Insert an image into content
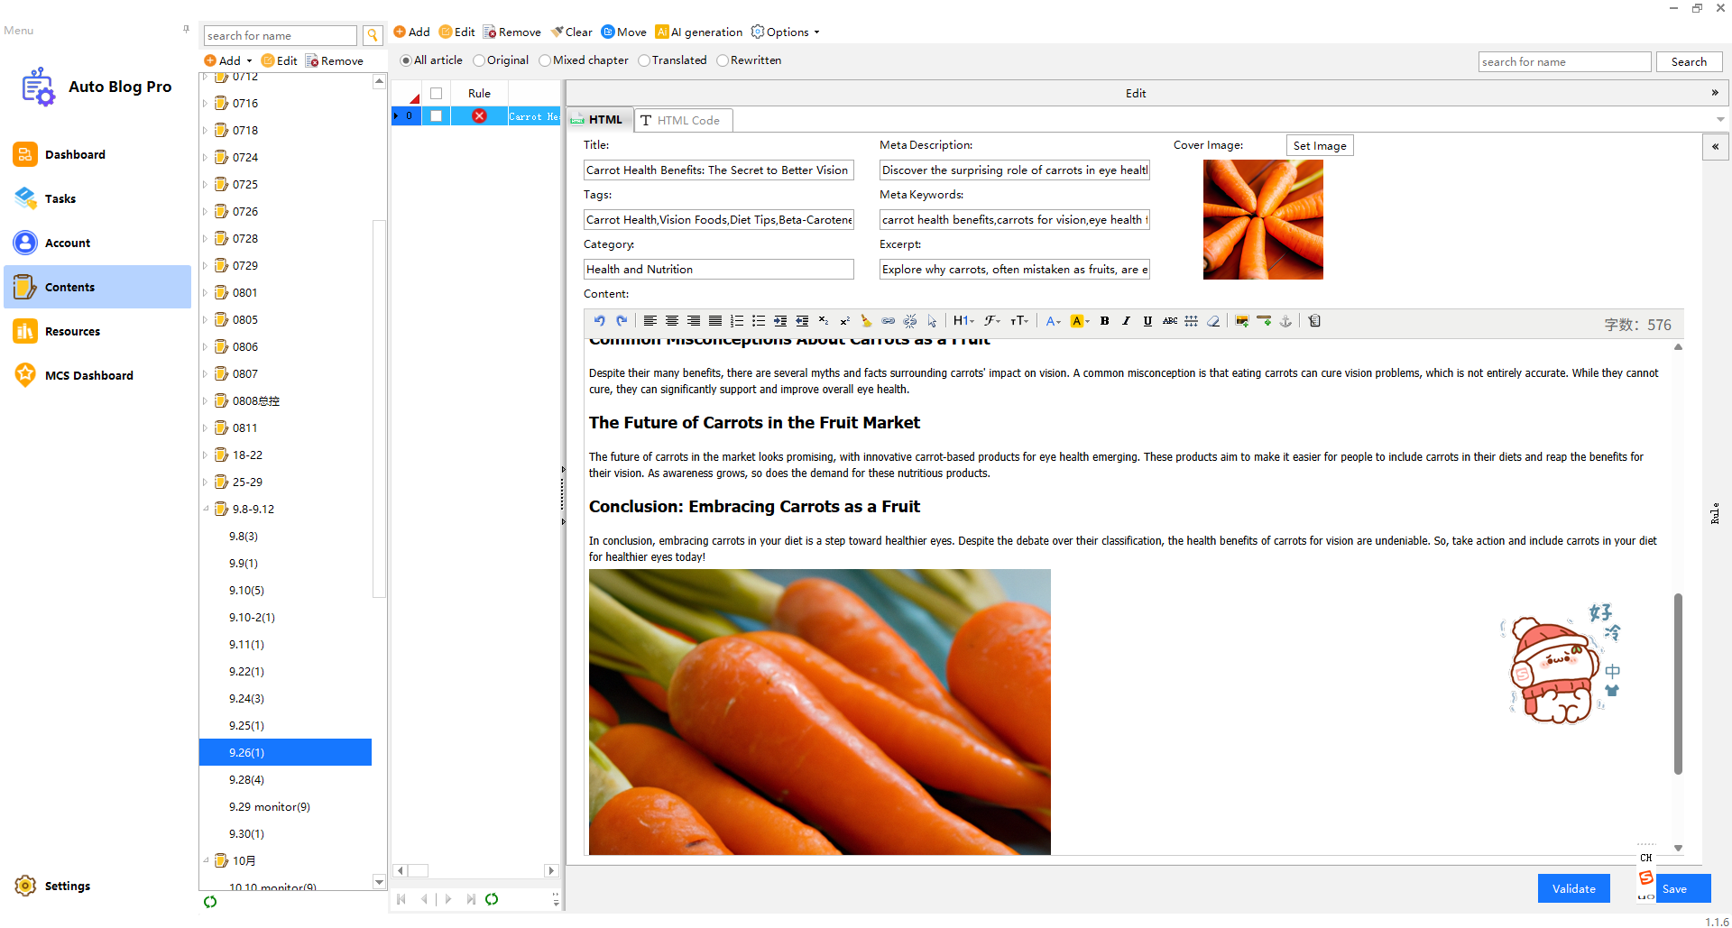 [x=1242, y=321]
